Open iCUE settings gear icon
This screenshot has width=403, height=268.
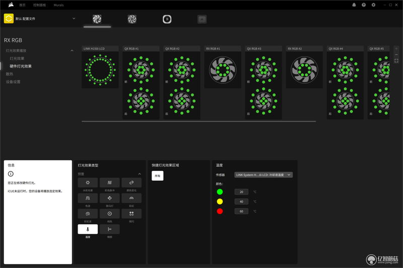pyautogui.click(x=373, y=5)
